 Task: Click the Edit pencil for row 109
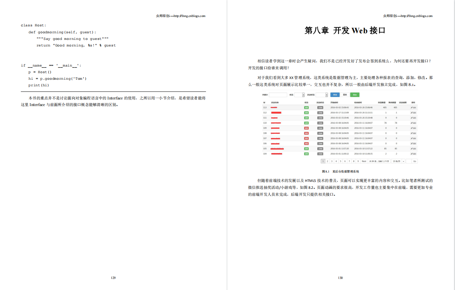pos(413,128)
